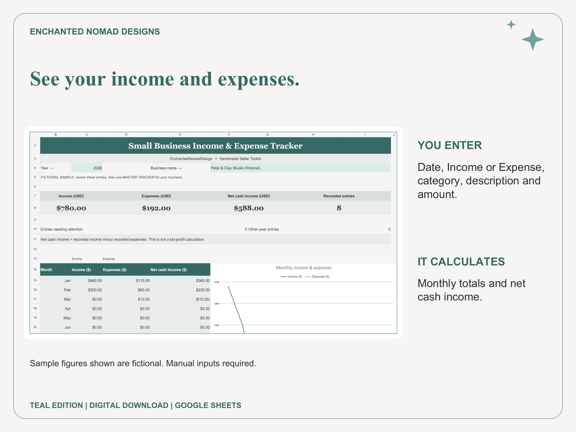Viewport: 576px width, 432px height.
Task: Select the recorded entries count cell under 'Recorded entries'
Action: [x=339, y=208]
